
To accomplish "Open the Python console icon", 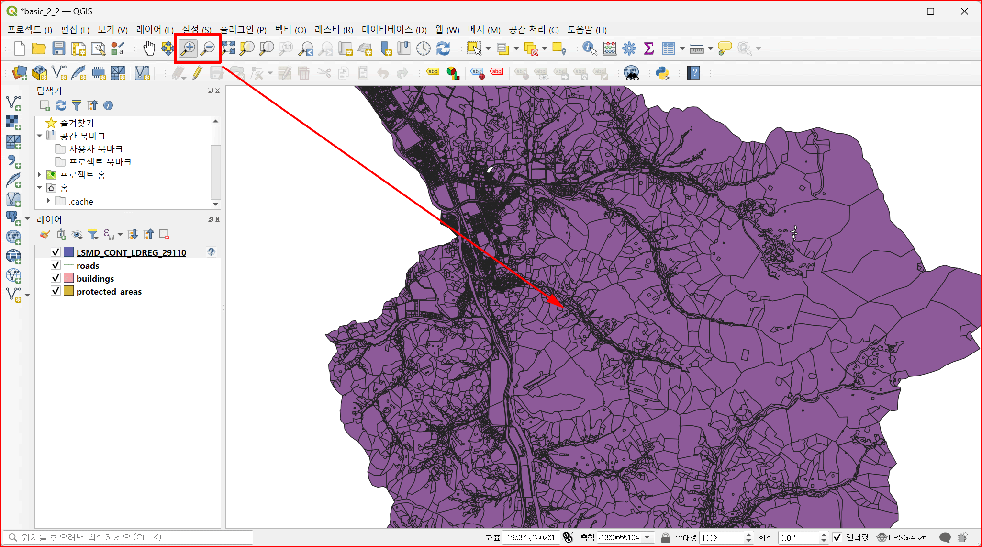I will tap(663, 73).
